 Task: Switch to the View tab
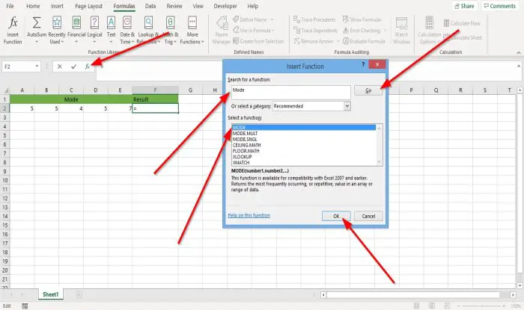click(198, 6)
